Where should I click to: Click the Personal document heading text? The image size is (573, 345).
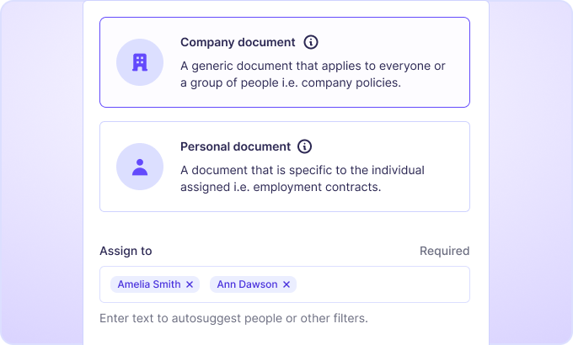(x=235, y=146)
